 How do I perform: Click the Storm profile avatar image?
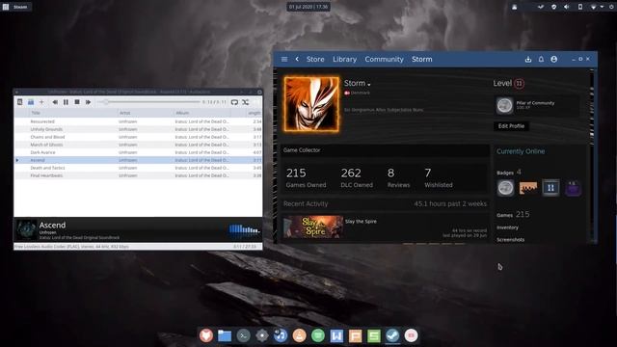tap(311, 104)
